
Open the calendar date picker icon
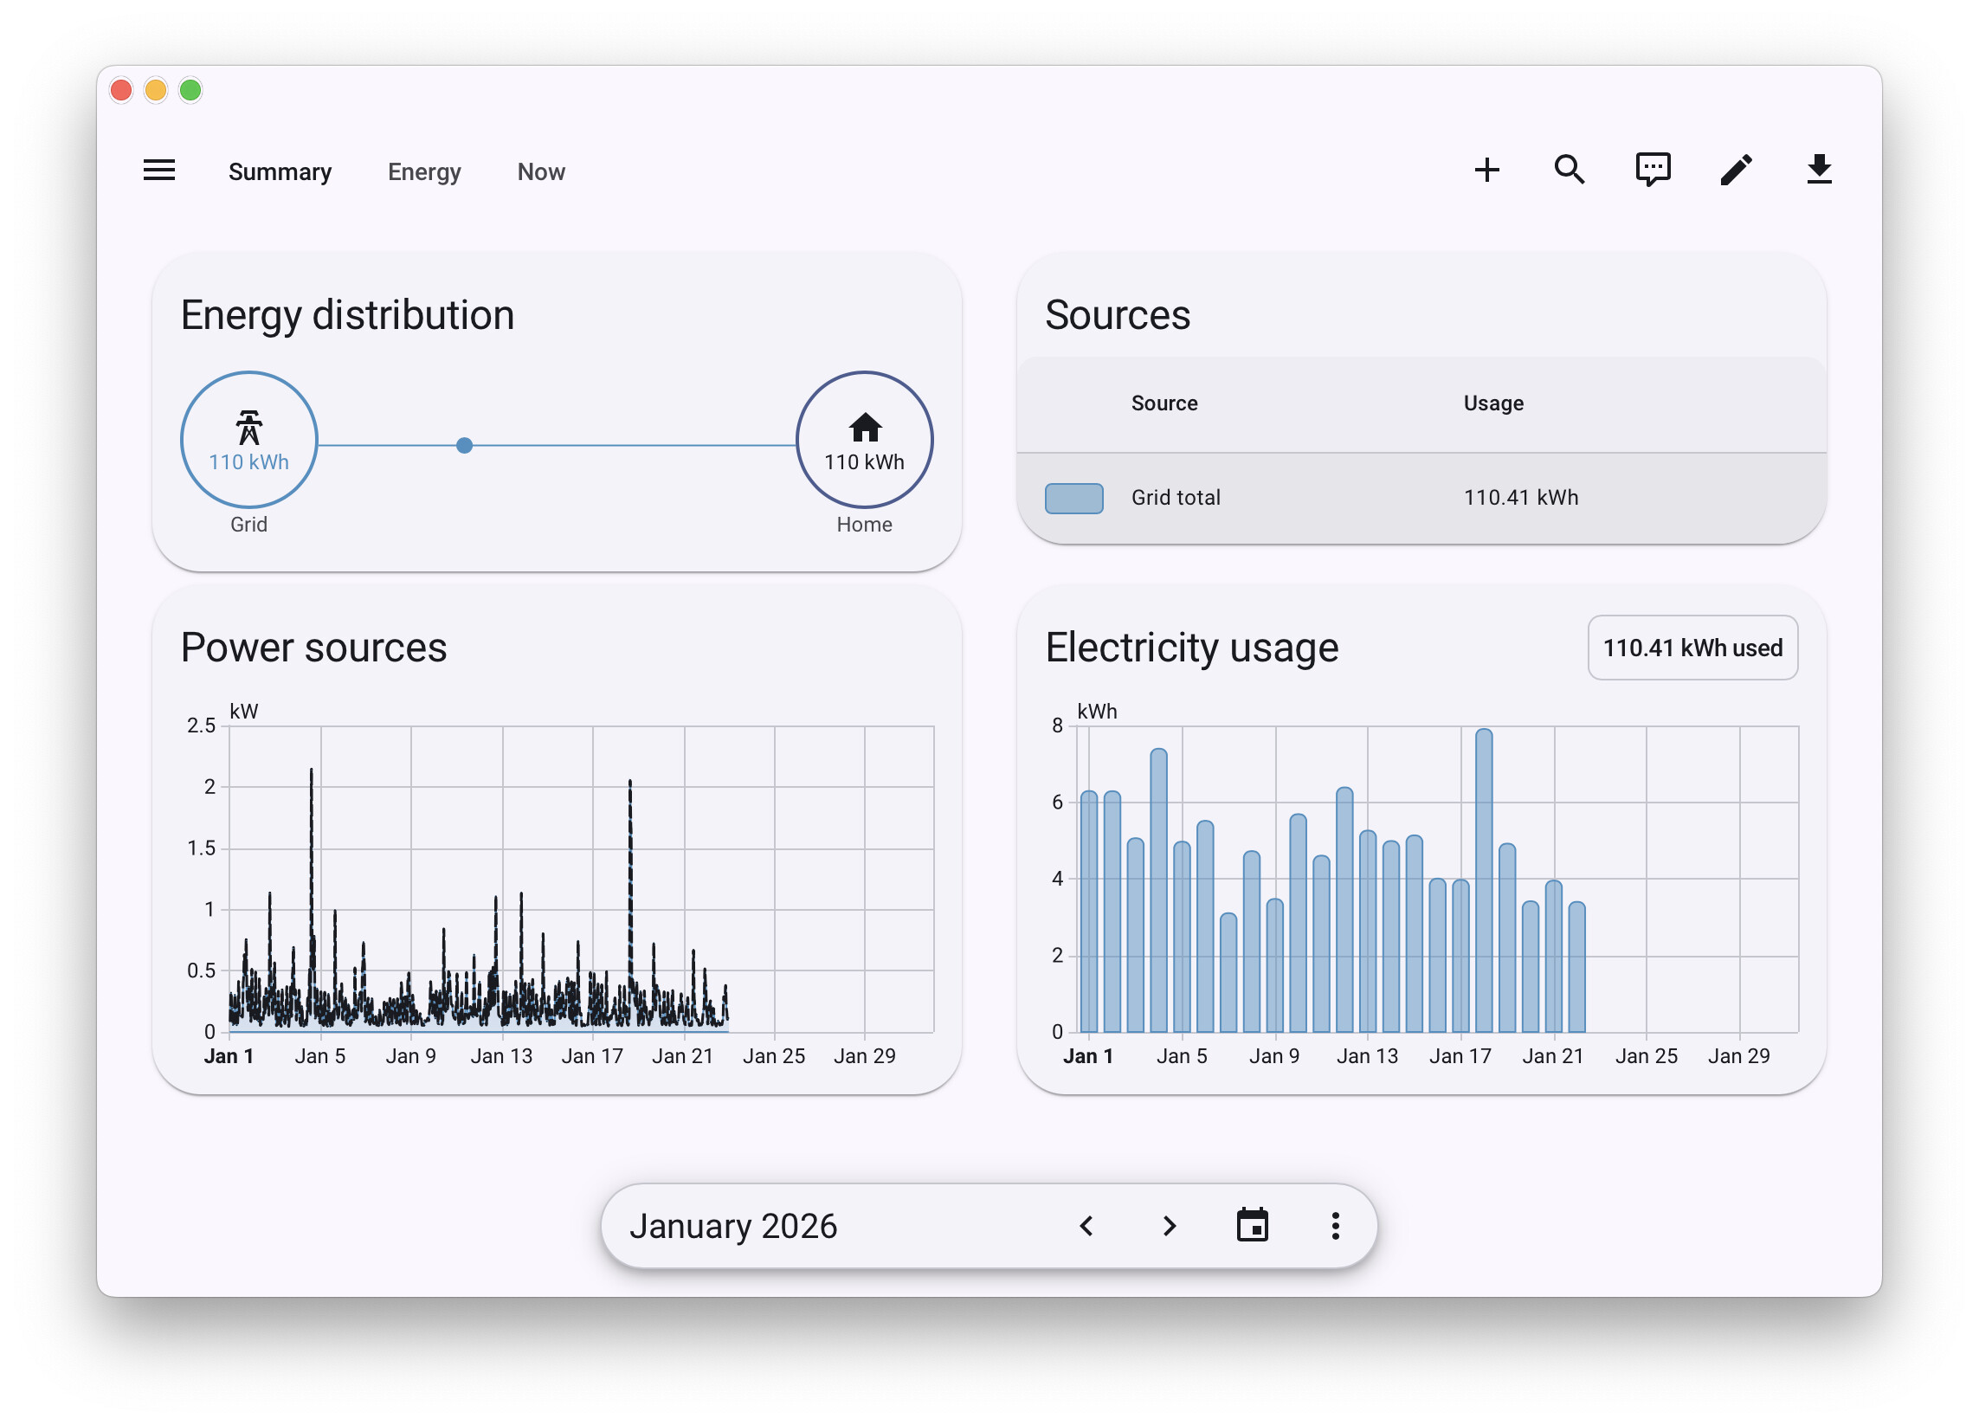click(x=1252, y=1225)
